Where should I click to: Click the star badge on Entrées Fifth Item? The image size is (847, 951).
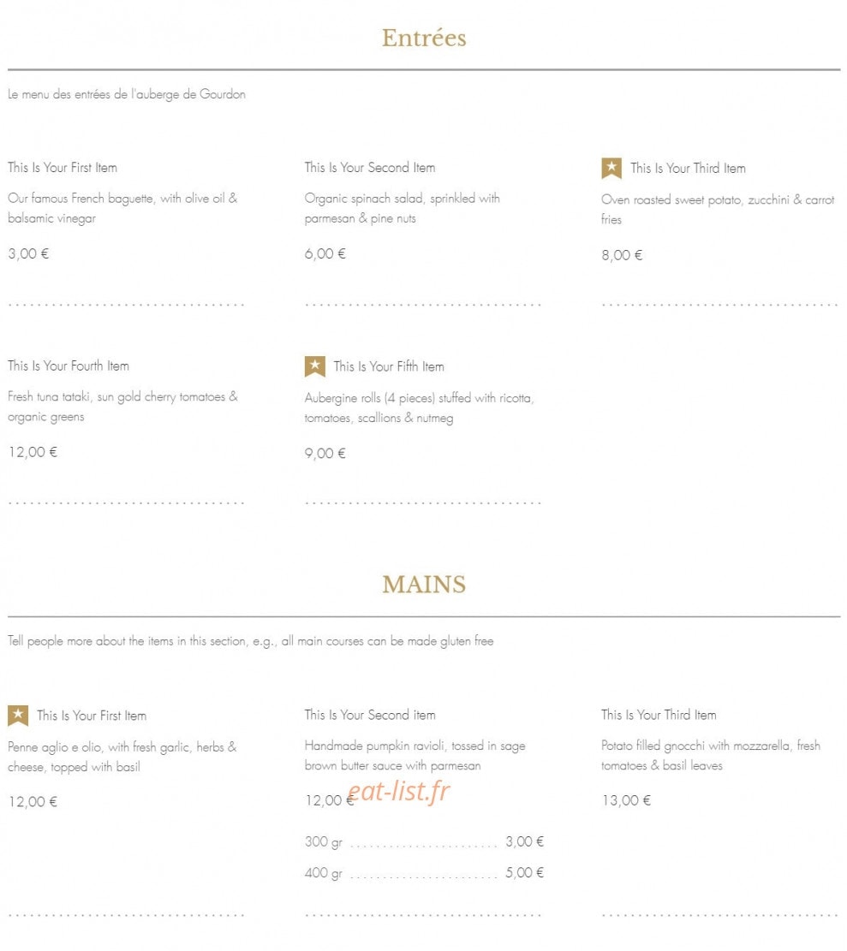pyautogui.click(x=315, y=366)
